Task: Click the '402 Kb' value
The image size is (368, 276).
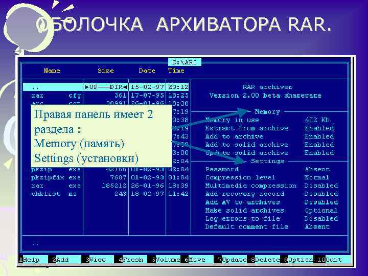Action: point(317,120)
